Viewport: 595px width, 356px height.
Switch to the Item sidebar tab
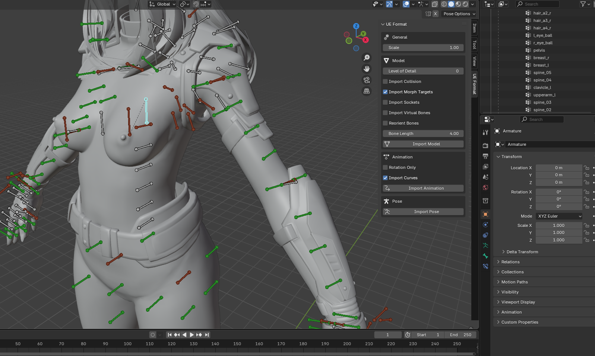(474, 28)
